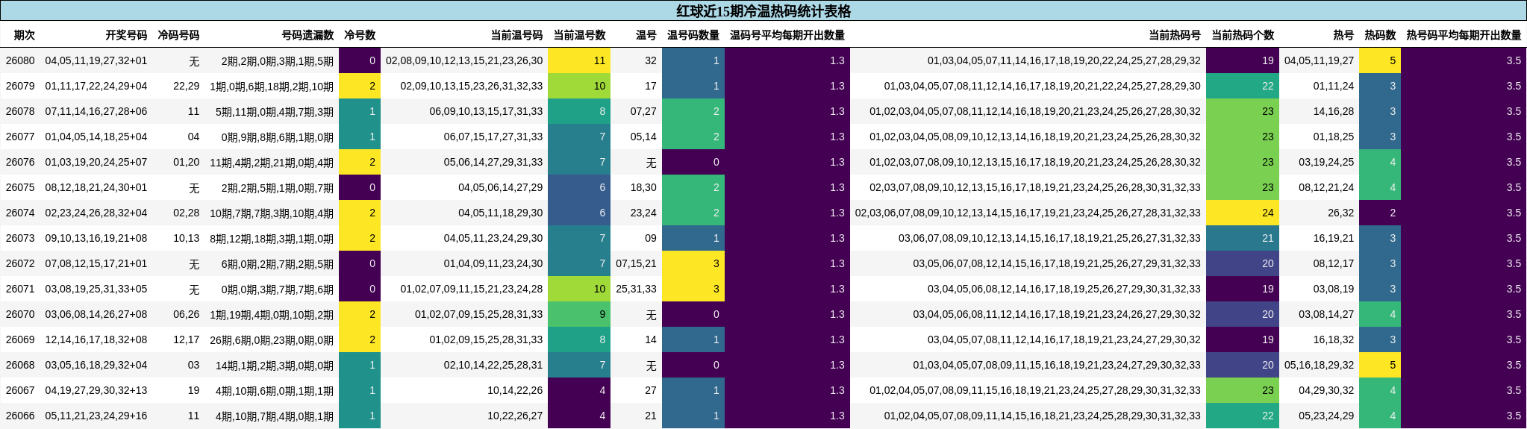Select winning numbers 07,11,14,16,27,28+06

96,111
